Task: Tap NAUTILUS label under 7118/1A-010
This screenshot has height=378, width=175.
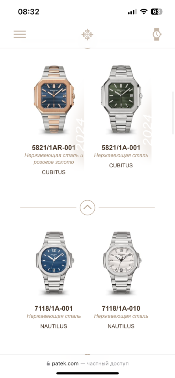Action: pyautogui.click(x=121, y=326)
